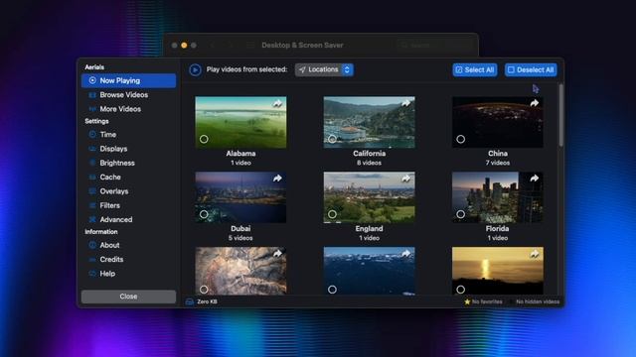Click the 5 videos count under Dubai
Image resolution: width=636 pixels, height=357 pixels.
coord(240,238)
